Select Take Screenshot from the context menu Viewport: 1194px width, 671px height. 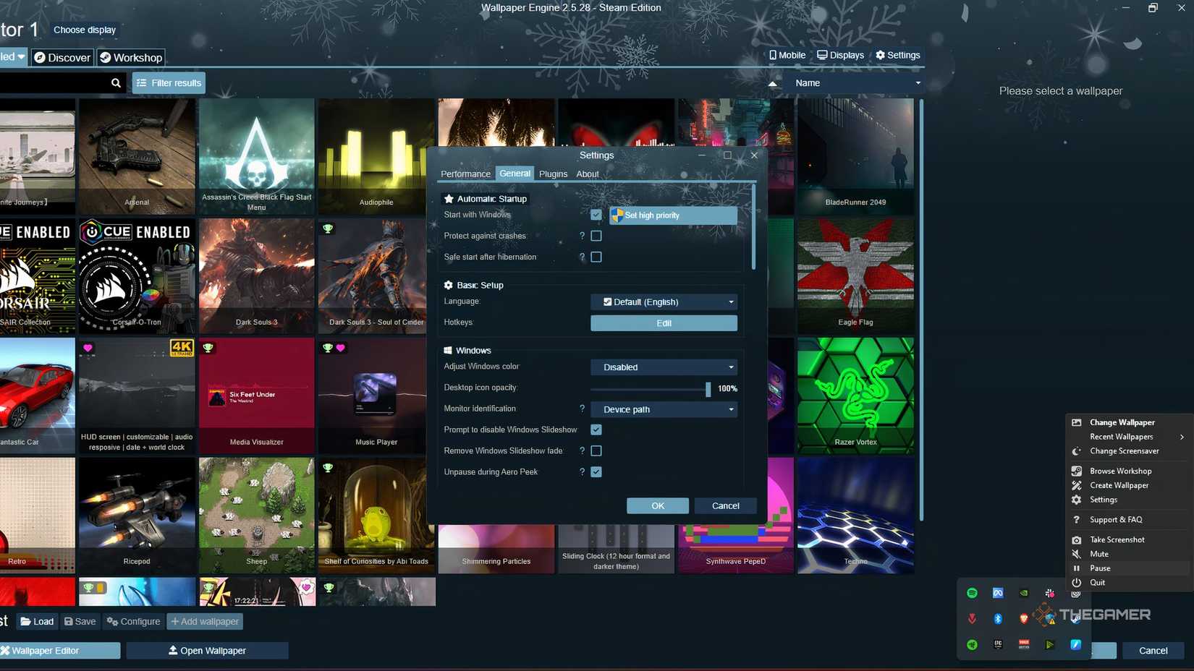click(1116, 539)
